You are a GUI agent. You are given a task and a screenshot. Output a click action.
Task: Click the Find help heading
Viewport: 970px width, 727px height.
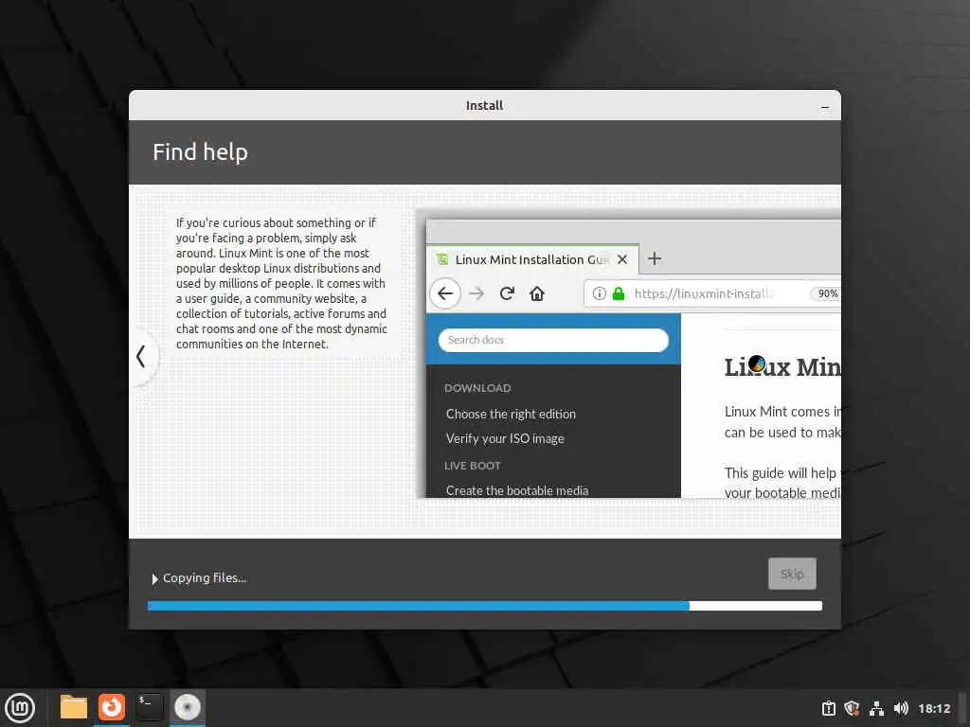click(x=200, y=152)
